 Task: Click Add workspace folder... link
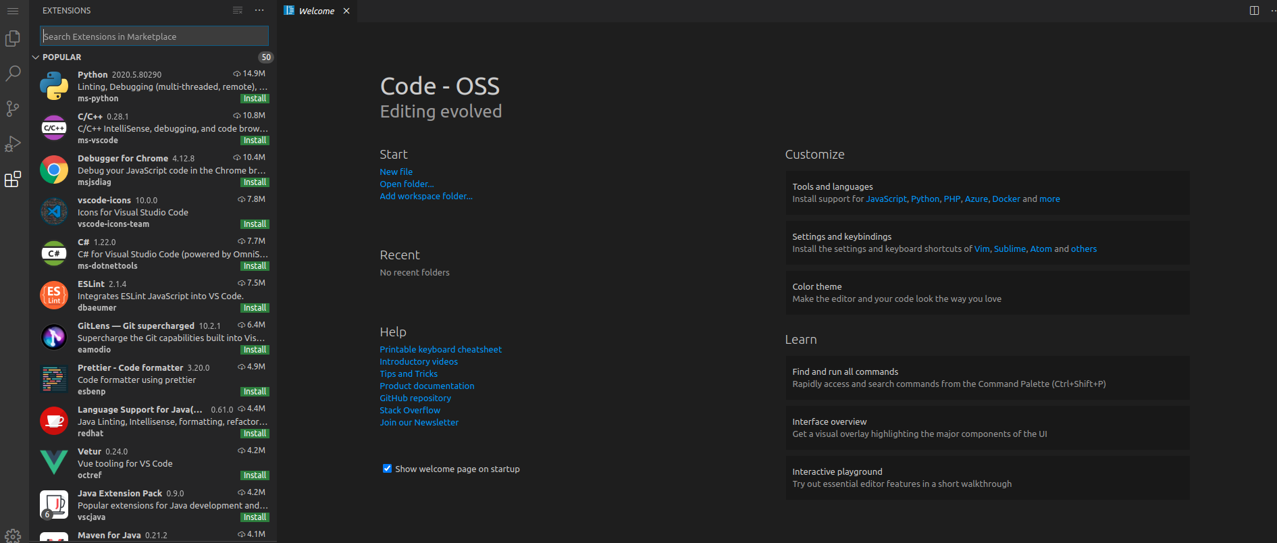[426, 196]
